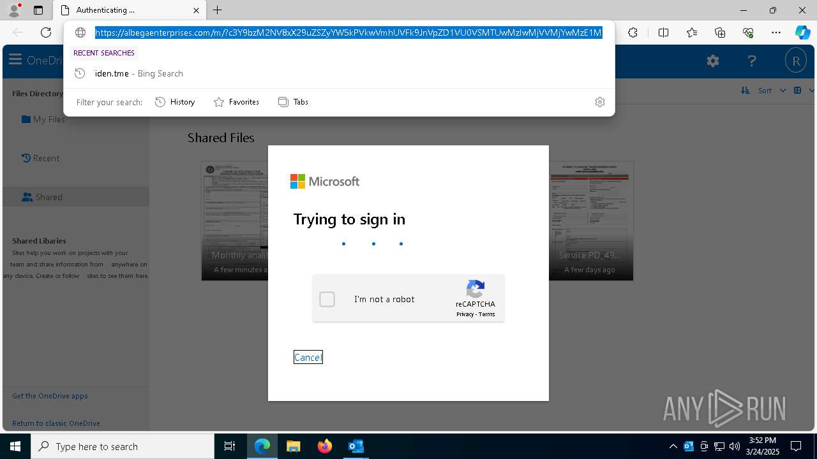Filter search by Favorites
The width and height of the screenshot is (817, 459).
236,102
